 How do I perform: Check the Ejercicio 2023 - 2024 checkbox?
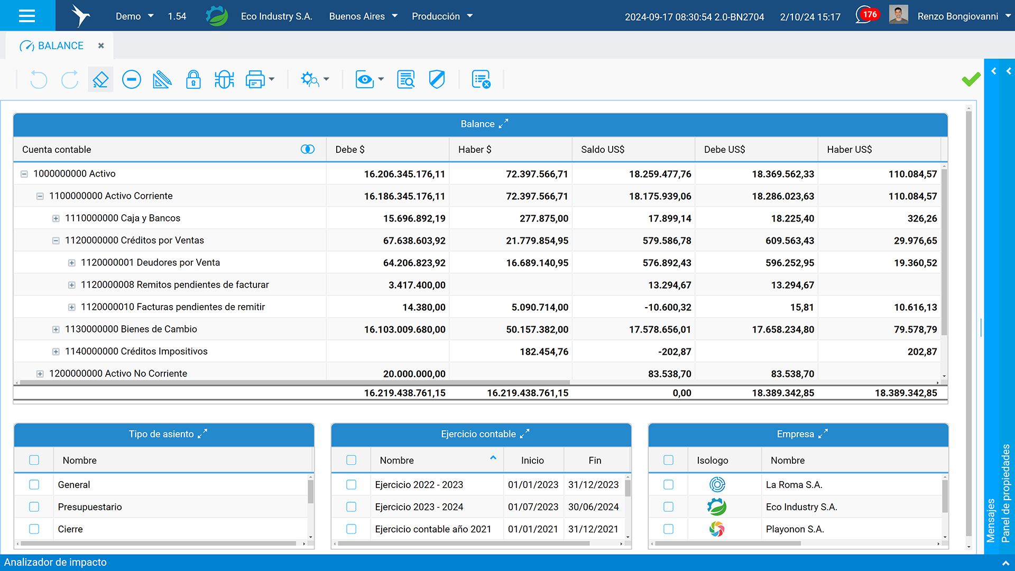pos(352,507)
